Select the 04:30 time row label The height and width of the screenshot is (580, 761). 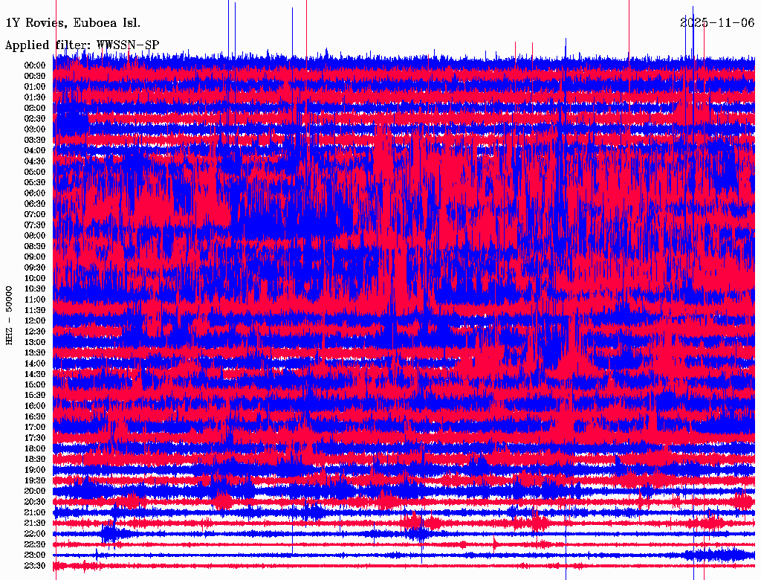(x=35, y=161)
